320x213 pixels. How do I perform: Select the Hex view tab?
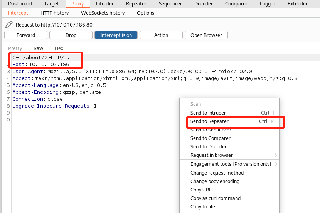[59, 48]
